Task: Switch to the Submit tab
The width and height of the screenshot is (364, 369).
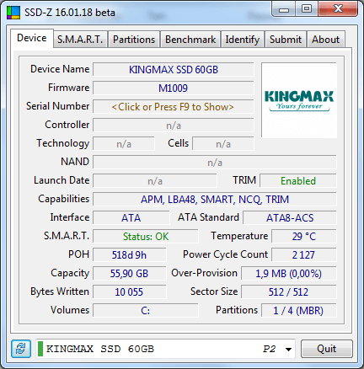Action: pyautogui.click(x=286, y=40)
